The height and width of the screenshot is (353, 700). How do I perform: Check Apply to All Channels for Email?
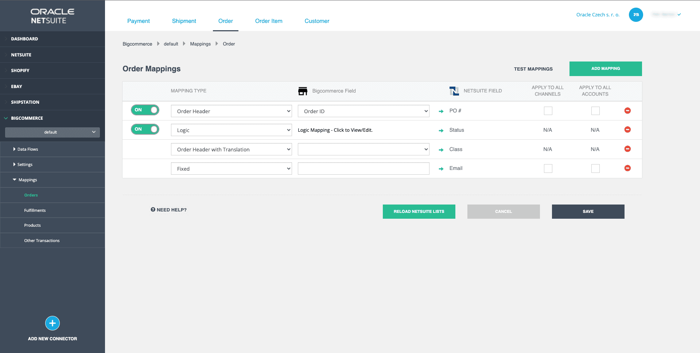coord(548,168)
